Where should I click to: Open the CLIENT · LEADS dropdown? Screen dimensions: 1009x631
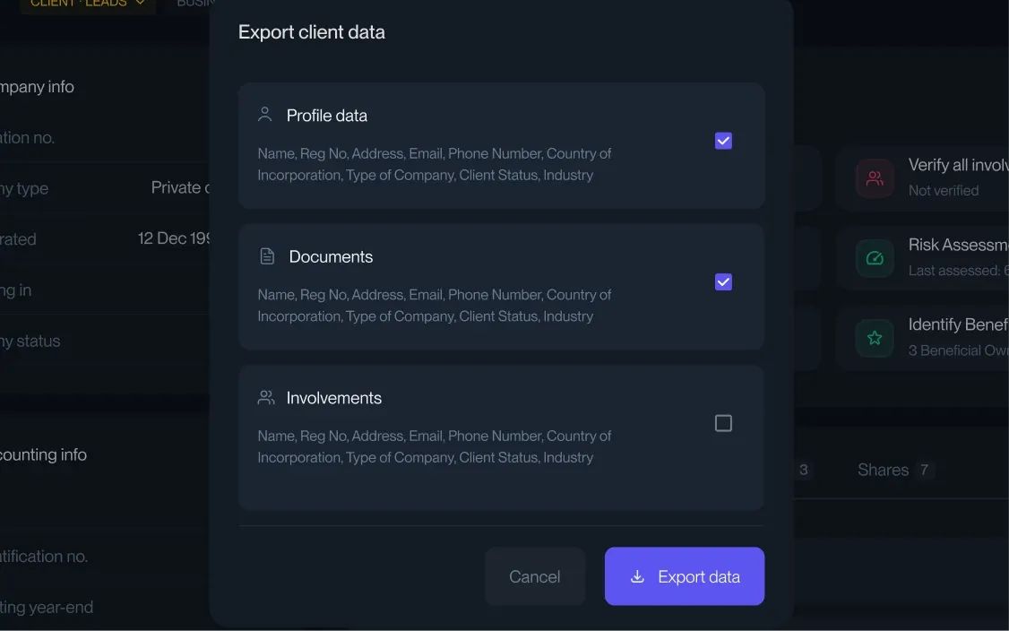click(87, 4)
